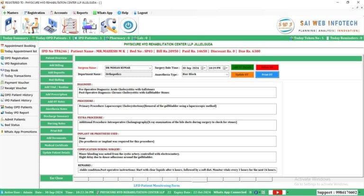Click the nurse and hospital bed icon
Viewport: 364px width, 196px height.
pyautogui.click(x=90, y=26)
